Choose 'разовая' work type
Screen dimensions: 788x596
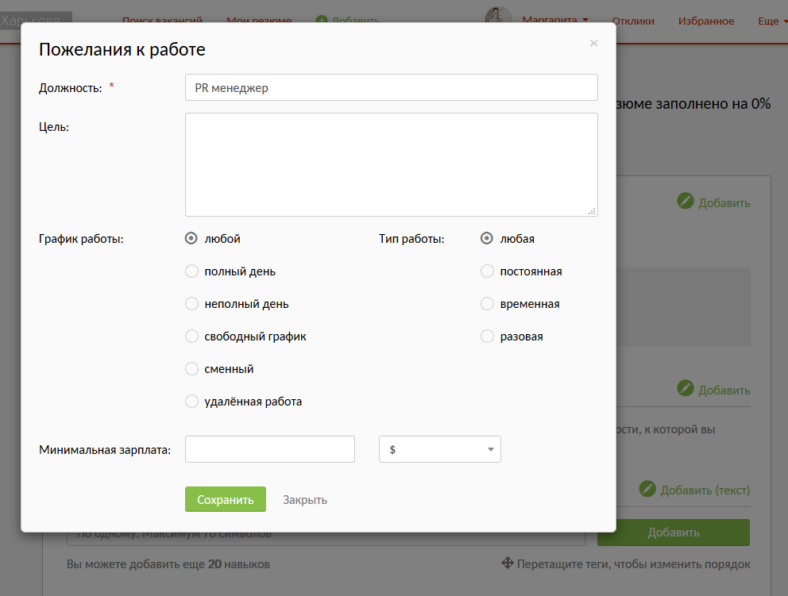(488, 336)
